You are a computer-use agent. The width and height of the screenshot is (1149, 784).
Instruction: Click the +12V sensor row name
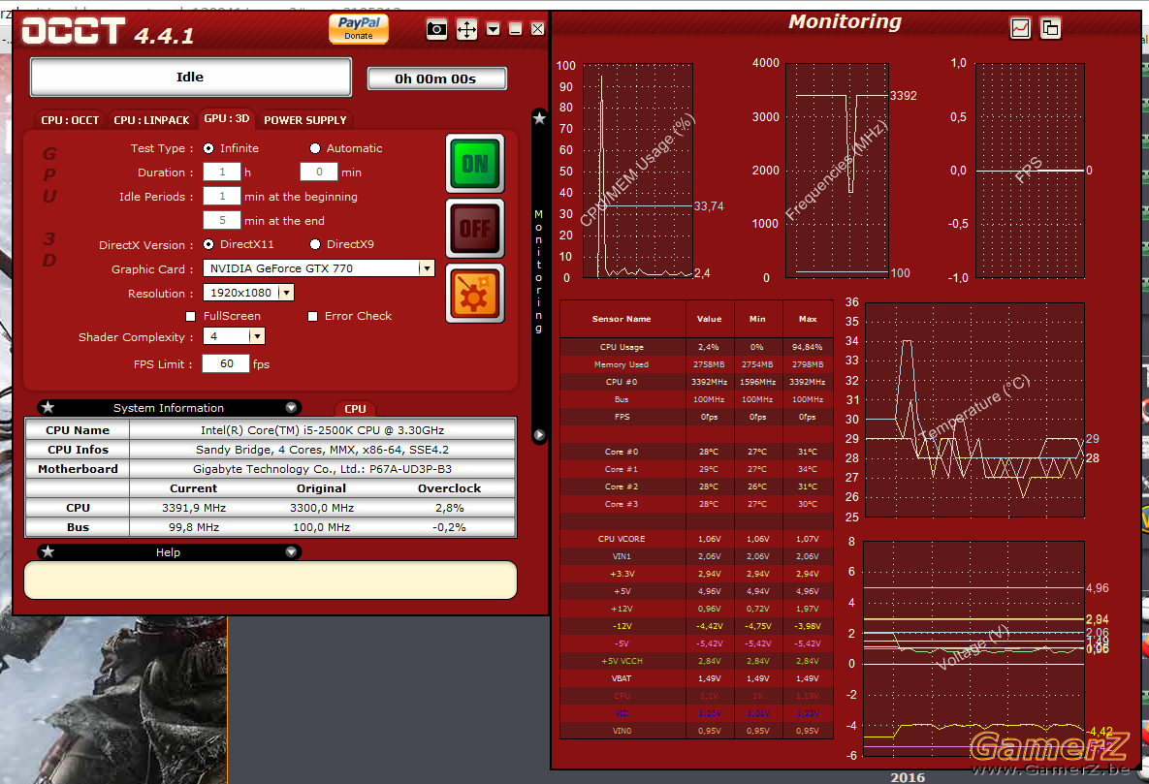click(622, 610)
